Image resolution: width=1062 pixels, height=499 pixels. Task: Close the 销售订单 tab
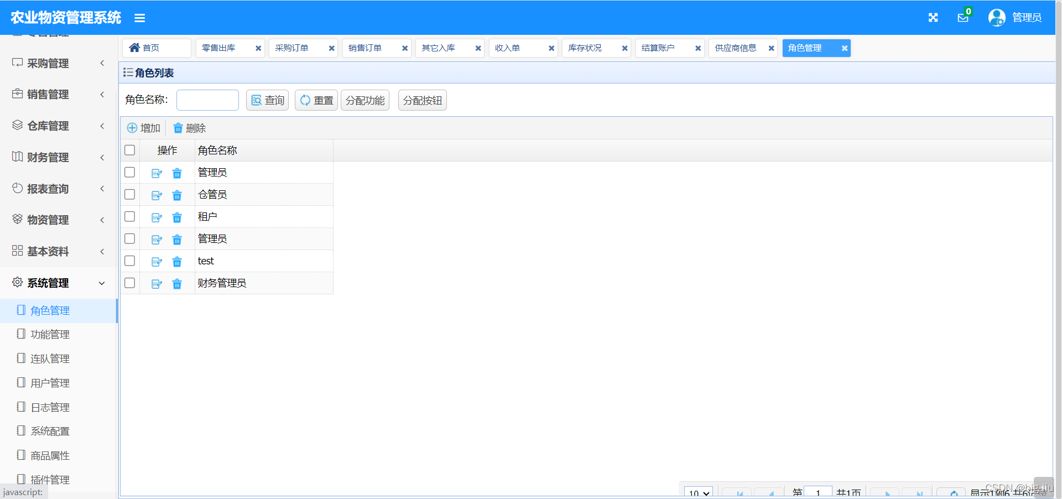[405, 48]
